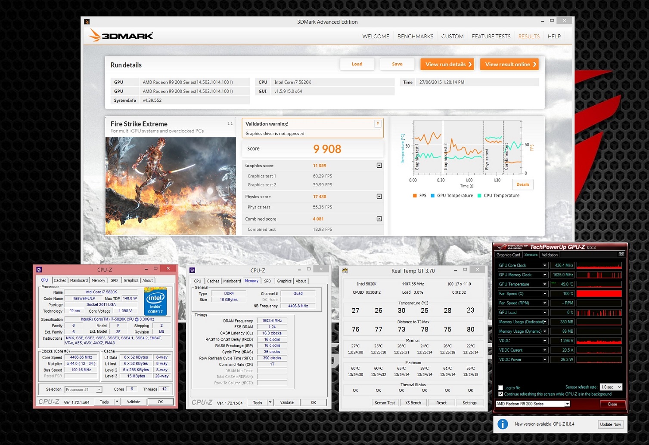Viewport: 649px width, 445px height.
Task: Click the 3DMark title bar app icon
Action: [87, 21]
